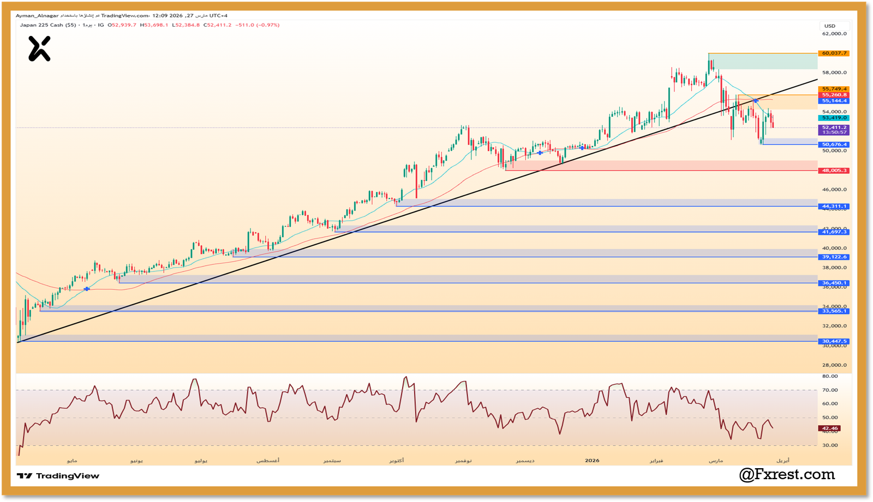This screenshot has height=502, width=873.
Task: Select the green zone below 60,037.7
Action: click(764, 61)
